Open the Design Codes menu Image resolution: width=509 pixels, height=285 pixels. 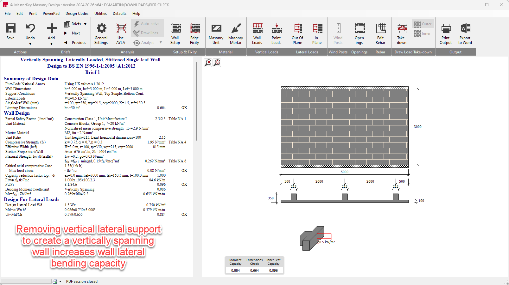[77, 14]
